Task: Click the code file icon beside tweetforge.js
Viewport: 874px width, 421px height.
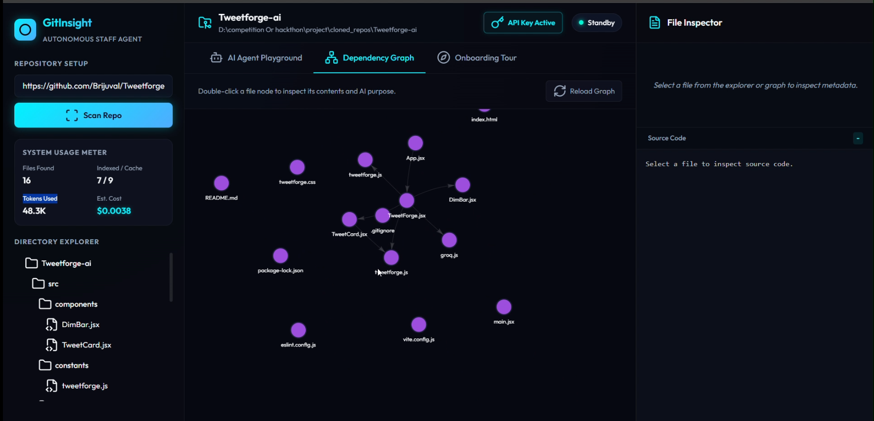Action: tap(51, 385)
